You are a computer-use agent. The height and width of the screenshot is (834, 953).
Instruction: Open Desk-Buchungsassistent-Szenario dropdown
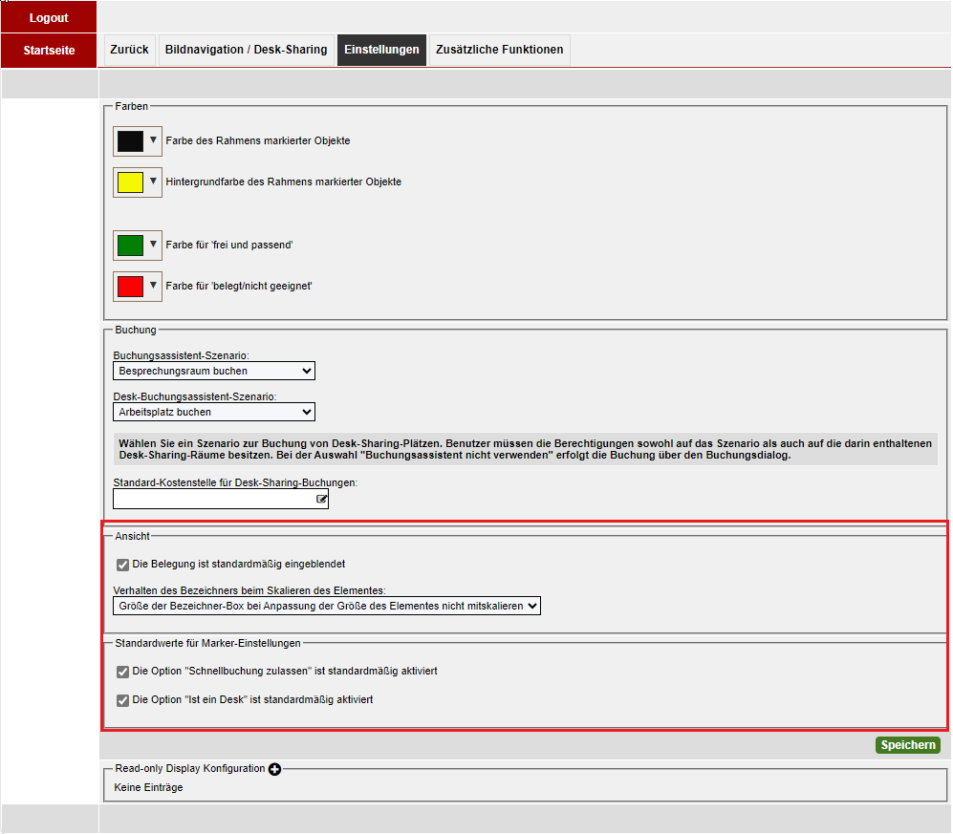click(214, 412)
